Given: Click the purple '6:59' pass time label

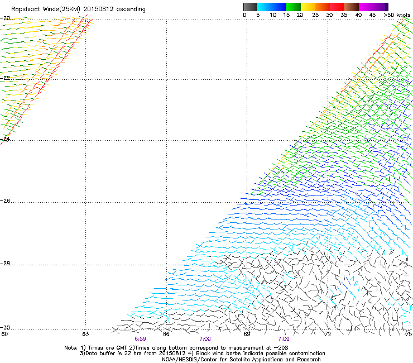Looking at the screenshot, I should click(x=140, y=339).
